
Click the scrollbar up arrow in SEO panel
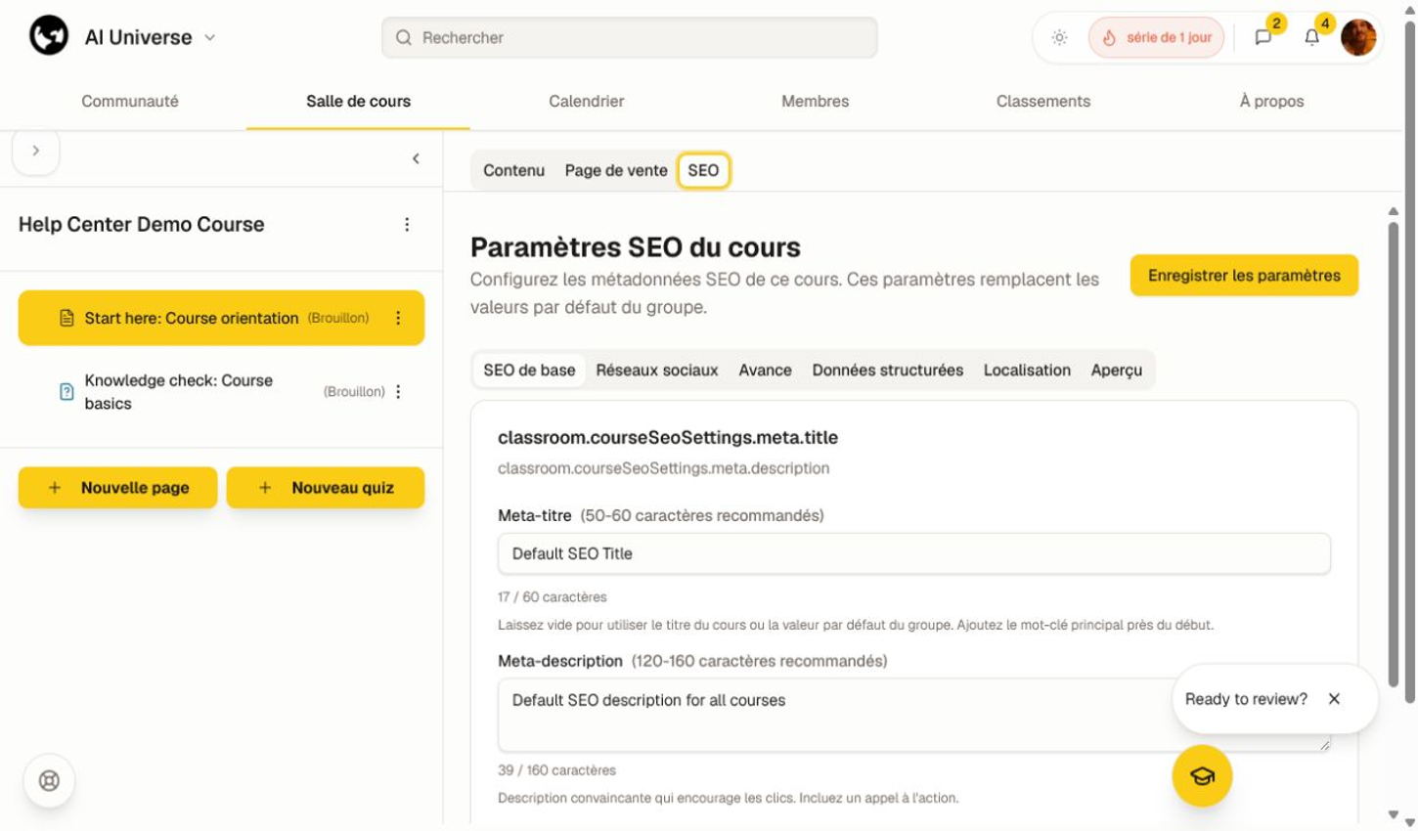click(1394, 211)
